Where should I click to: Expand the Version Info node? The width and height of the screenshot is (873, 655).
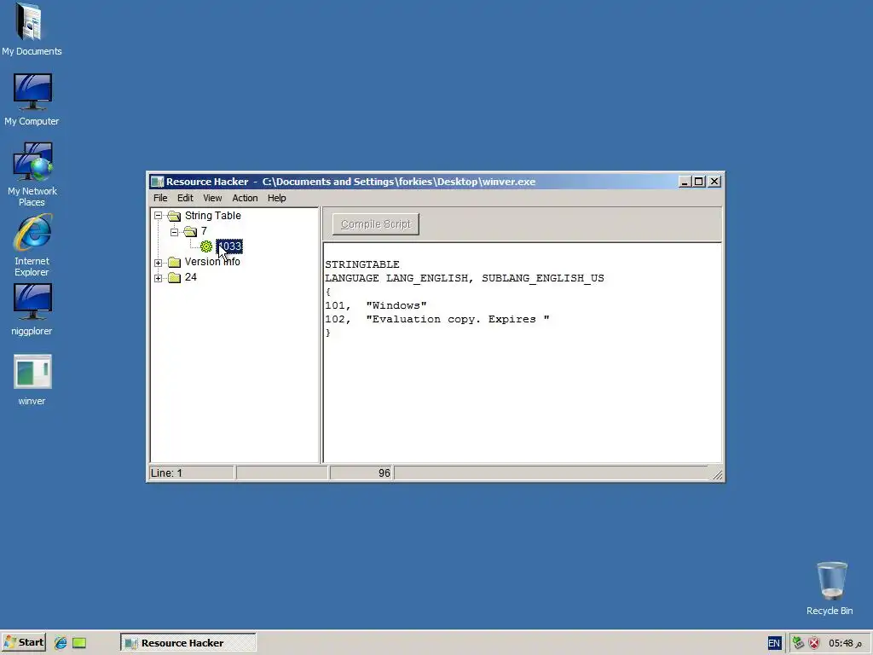pyautogui.click(x=158, y=263)
